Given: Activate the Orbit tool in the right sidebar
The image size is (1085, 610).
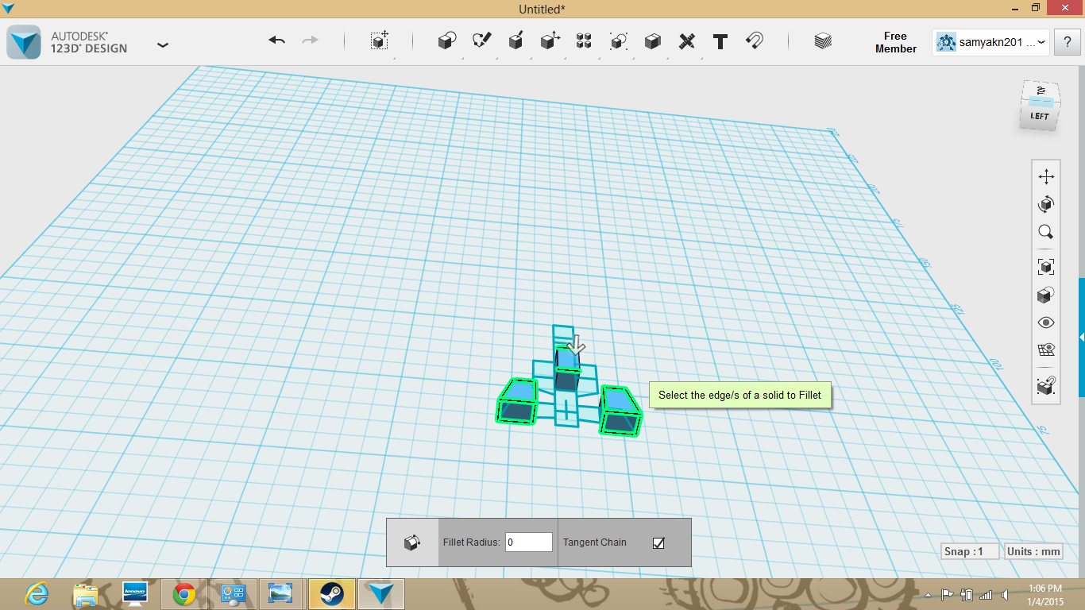Looking at the screenshot, I should point(1046,203).
